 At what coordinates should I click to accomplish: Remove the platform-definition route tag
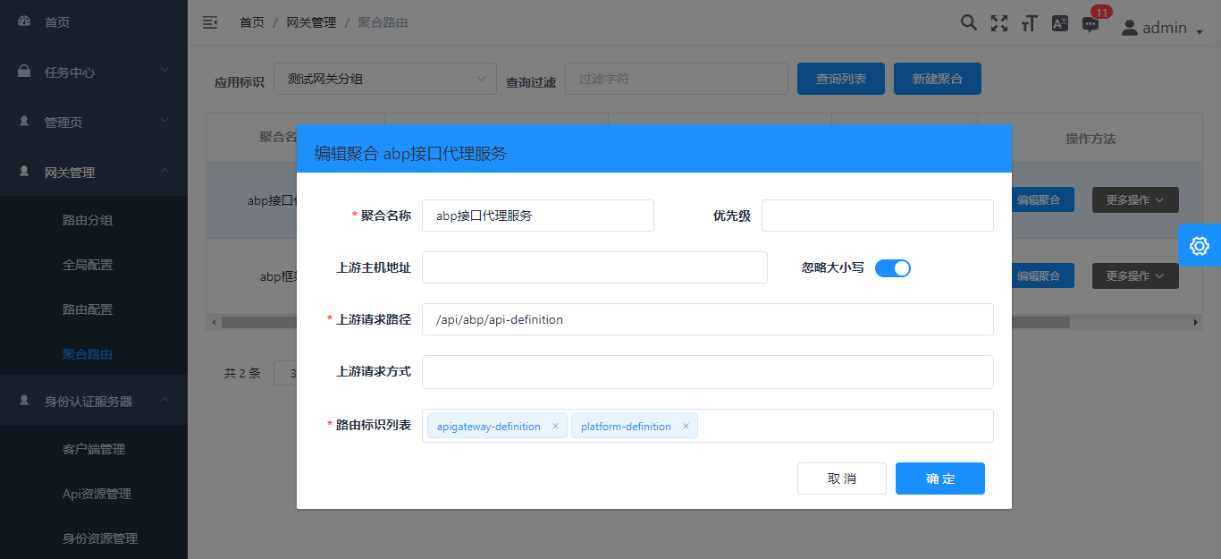pos(686,426)
